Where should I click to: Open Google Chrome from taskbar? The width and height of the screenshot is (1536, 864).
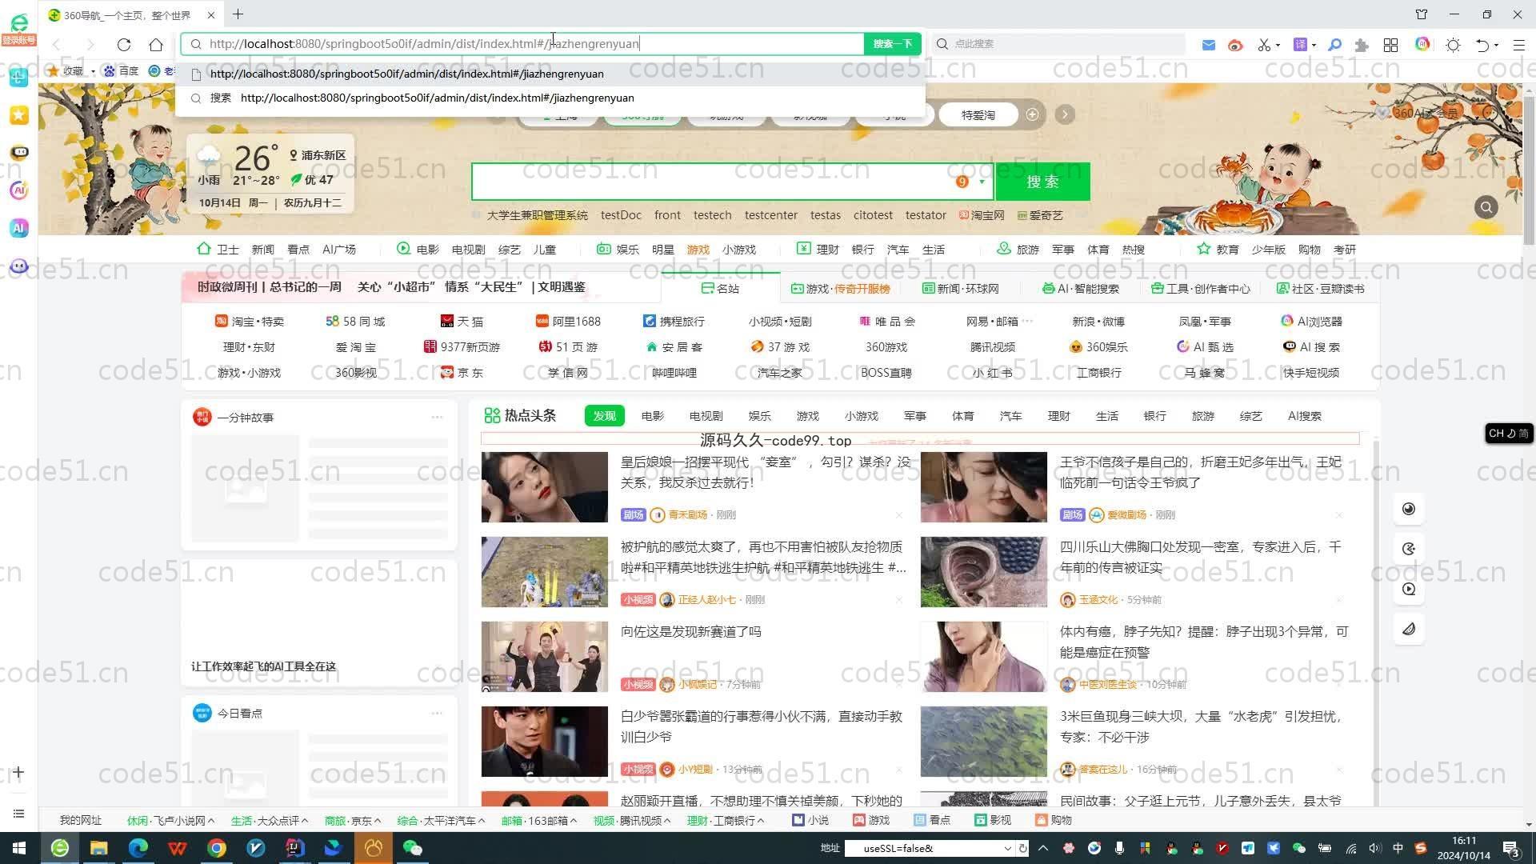tap(216, 848)
